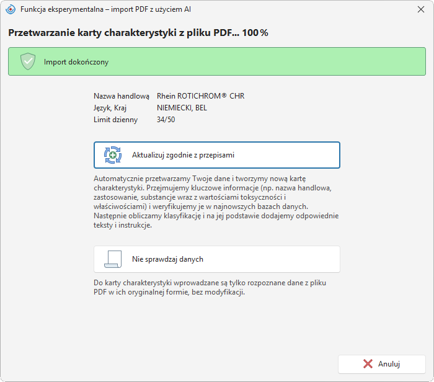Click the 'Nazwa handlową' label
Image resolution: width=434 pixels, height=382 pixels.
[x=122, y=96]
